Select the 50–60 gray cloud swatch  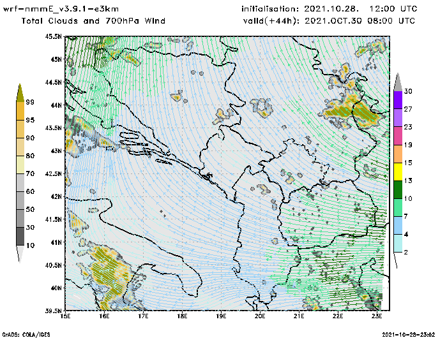click(x=20, y=200)
